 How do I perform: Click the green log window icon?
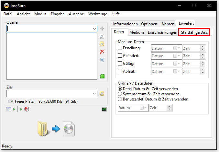tap(104, 109)
